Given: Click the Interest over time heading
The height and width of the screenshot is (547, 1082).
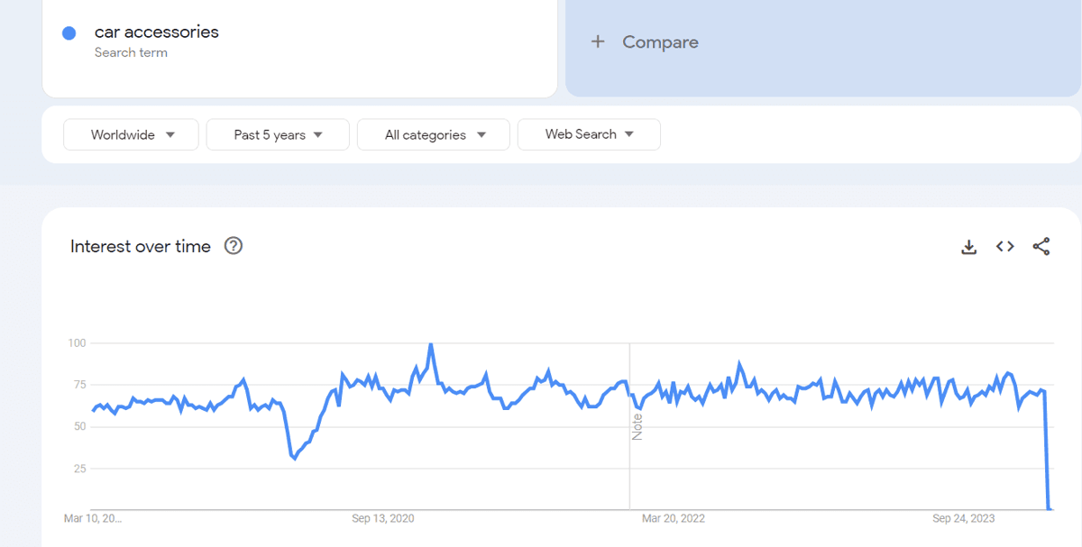Looking at the screenshot, I should pyautogui.click(x=141, y=246).
